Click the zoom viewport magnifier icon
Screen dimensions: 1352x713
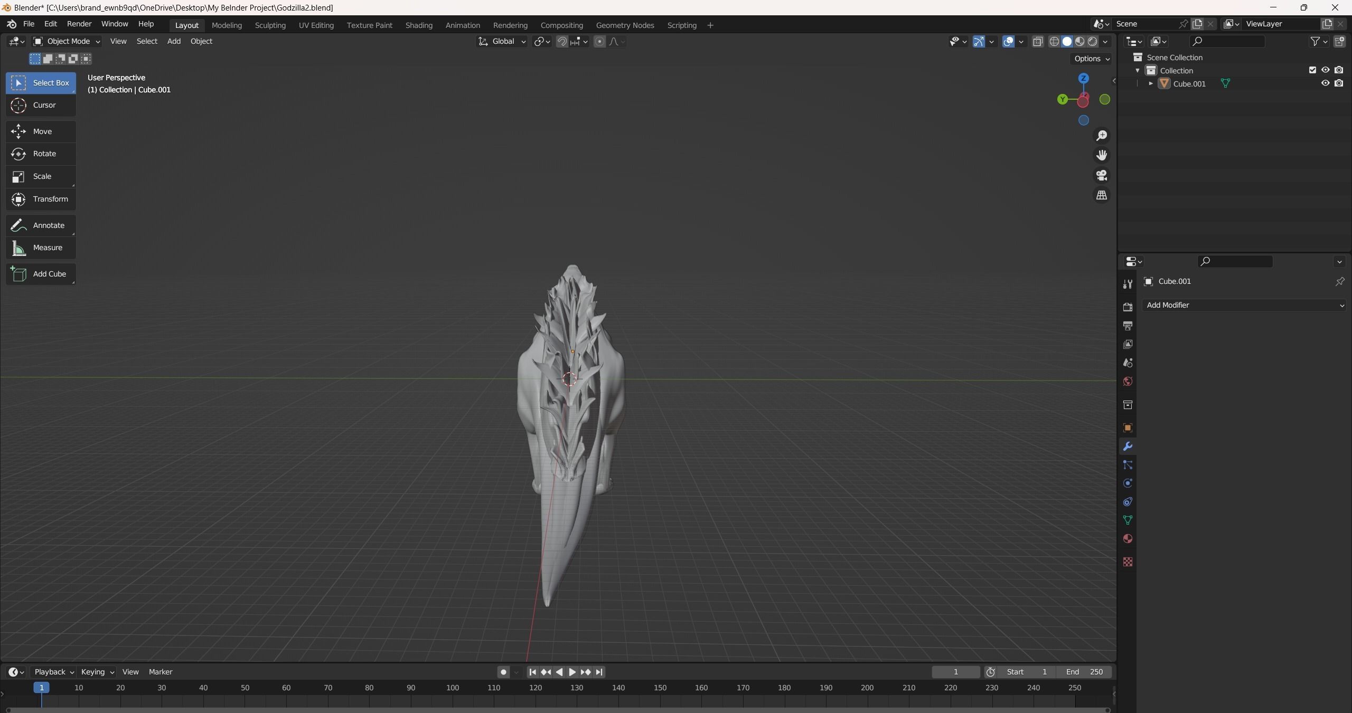pyautogui.click(x=1102, y=136)
